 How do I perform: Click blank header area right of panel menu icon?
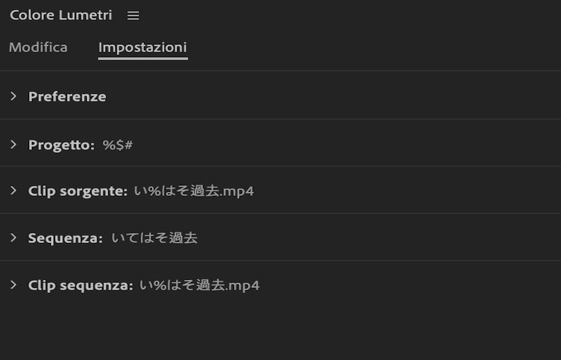[345, 15]
